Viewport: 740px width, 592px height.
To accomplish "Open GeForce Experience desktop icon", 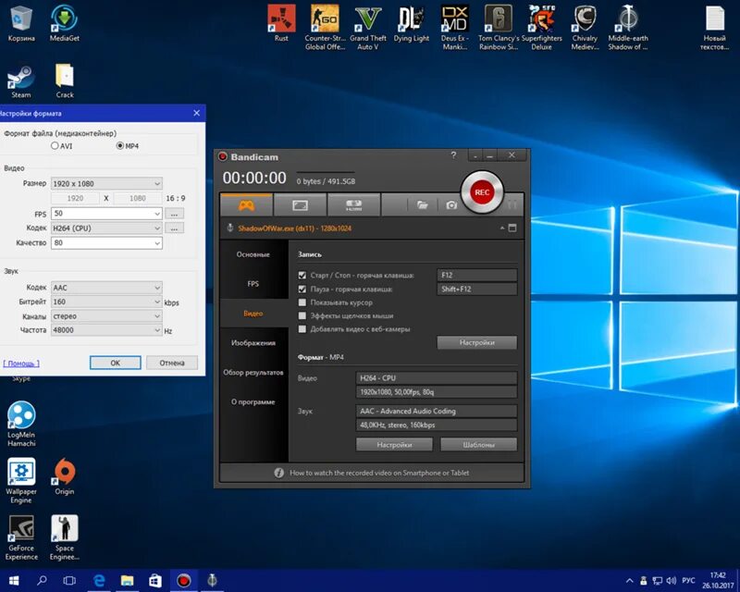I will (x=21, y=537).
